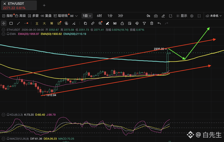Click the yellow crossed-square signal icon
The image size is (224, 142).
coord(59,23)
